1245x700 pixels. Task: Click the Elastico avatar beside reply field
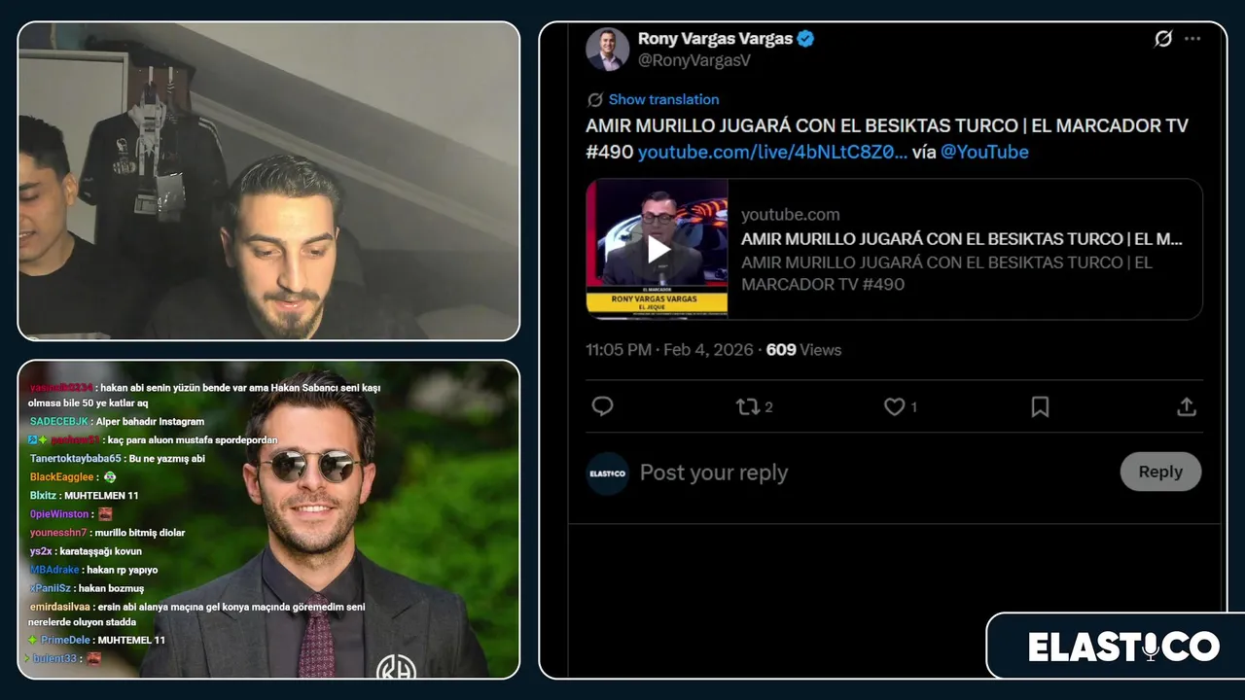607,473
